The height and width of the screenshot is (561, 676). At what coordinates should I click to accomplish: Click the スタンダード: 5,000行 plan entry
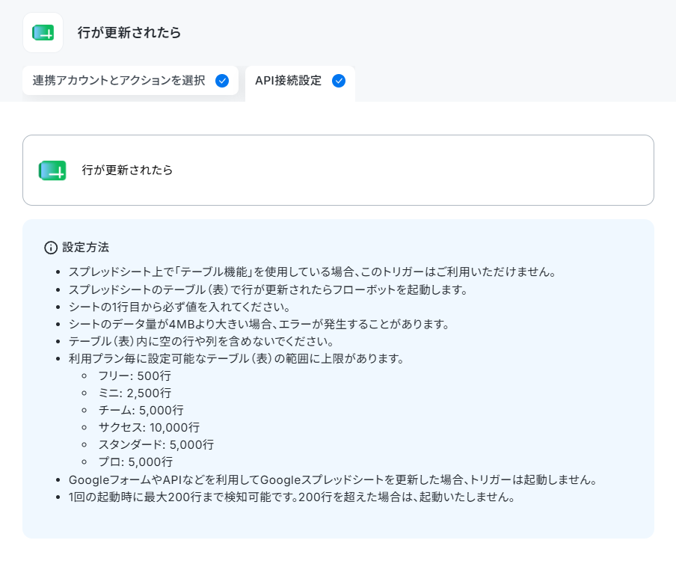[x=156, y=445]
